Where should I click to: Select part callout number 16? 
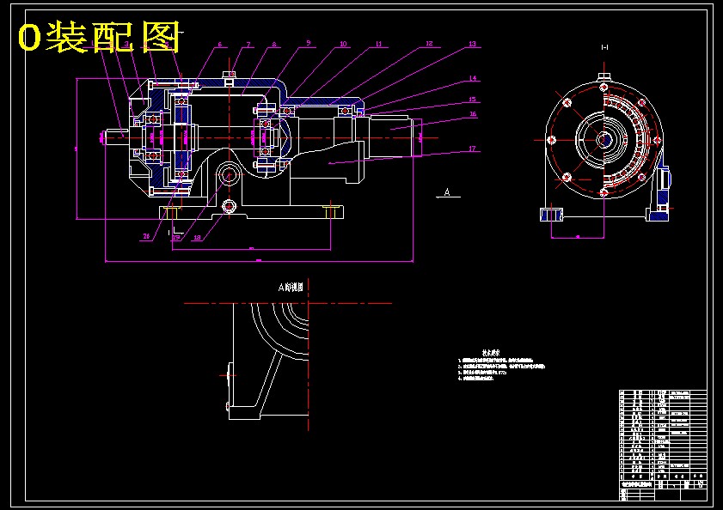point(473,114)
